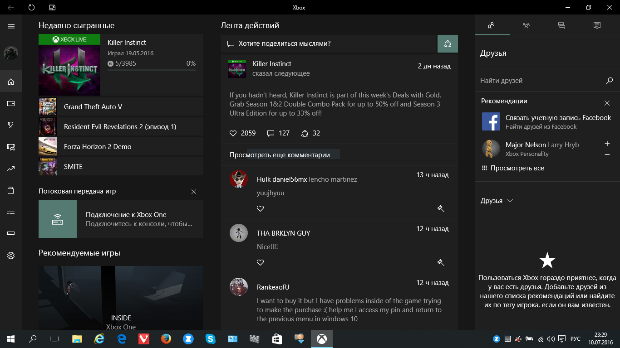This screenshot has width=620, height=348.
Task: Click the search magnifier in Find friends
Action: (609, 81)
